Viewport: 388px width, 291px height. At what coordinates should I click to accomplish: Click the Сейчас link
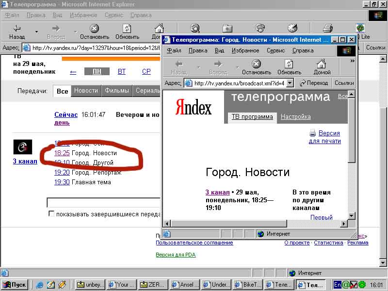click(x=66, y=114)
